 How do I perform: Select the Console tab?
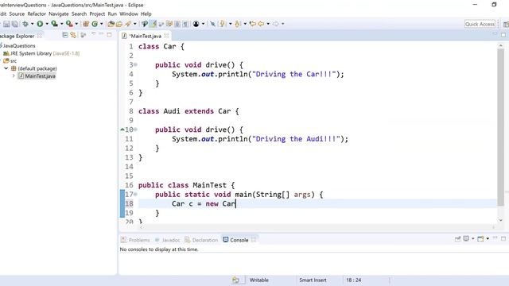235,240
